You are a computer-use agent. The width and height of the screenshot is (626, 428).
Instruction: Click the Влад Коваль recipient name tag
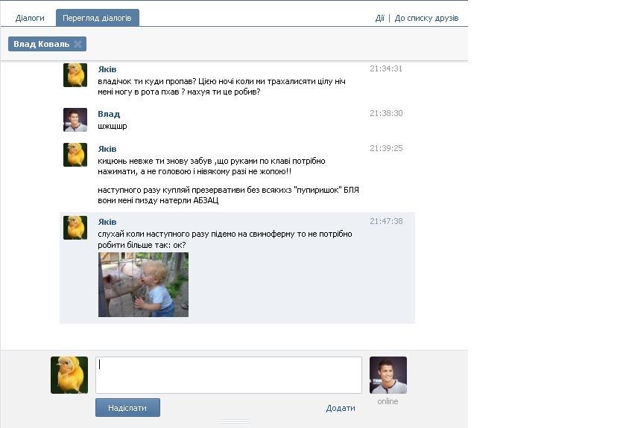[42, 45]
